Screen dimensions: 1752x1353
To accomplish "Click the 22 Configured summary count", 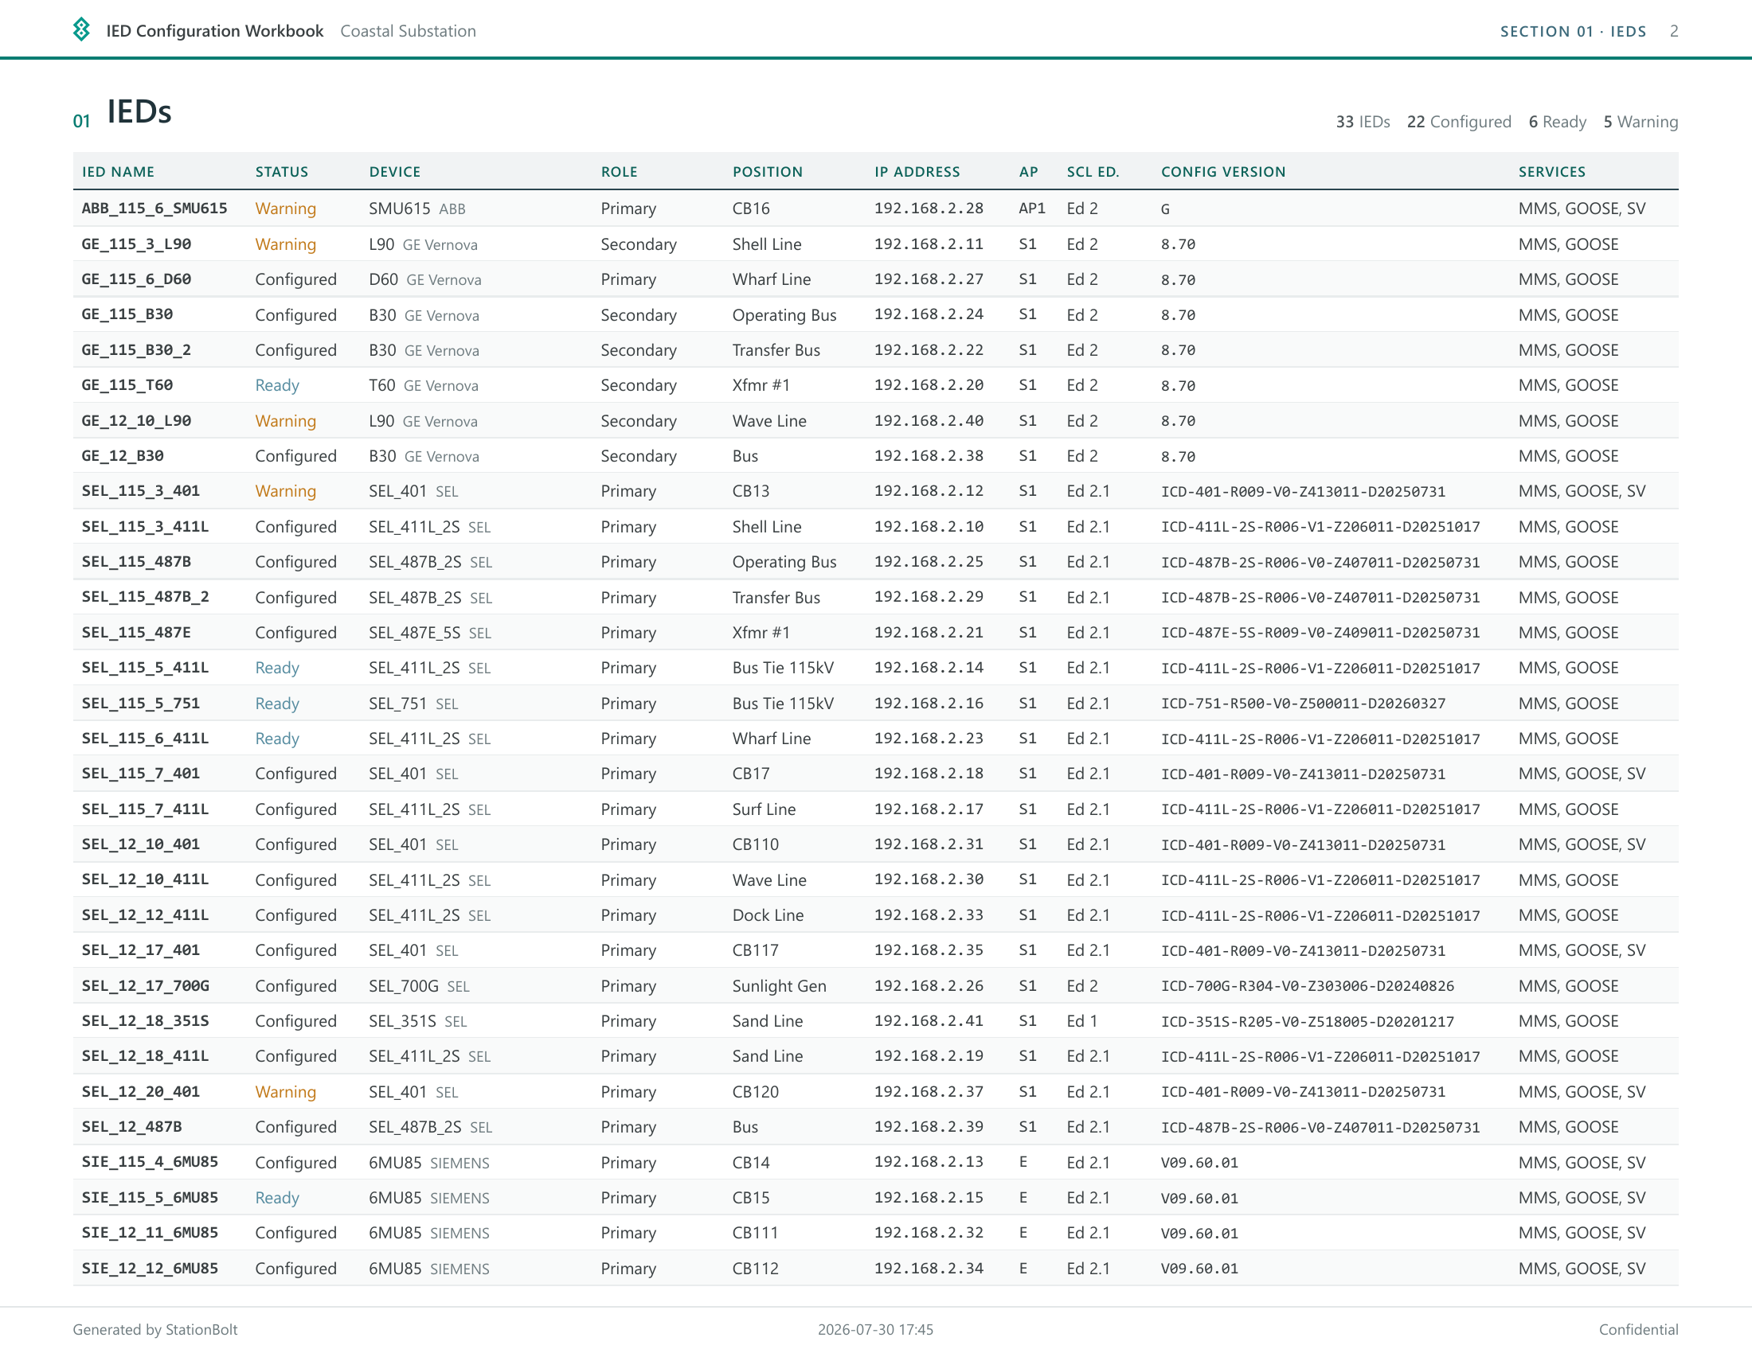I will tap(1458, 122).
